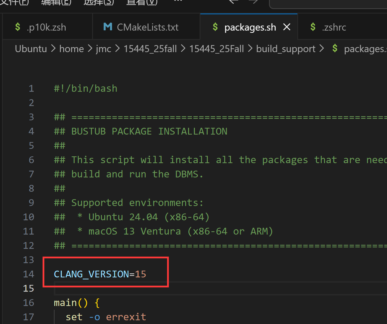Open the 查看(V) menu

tap(142, 3)
